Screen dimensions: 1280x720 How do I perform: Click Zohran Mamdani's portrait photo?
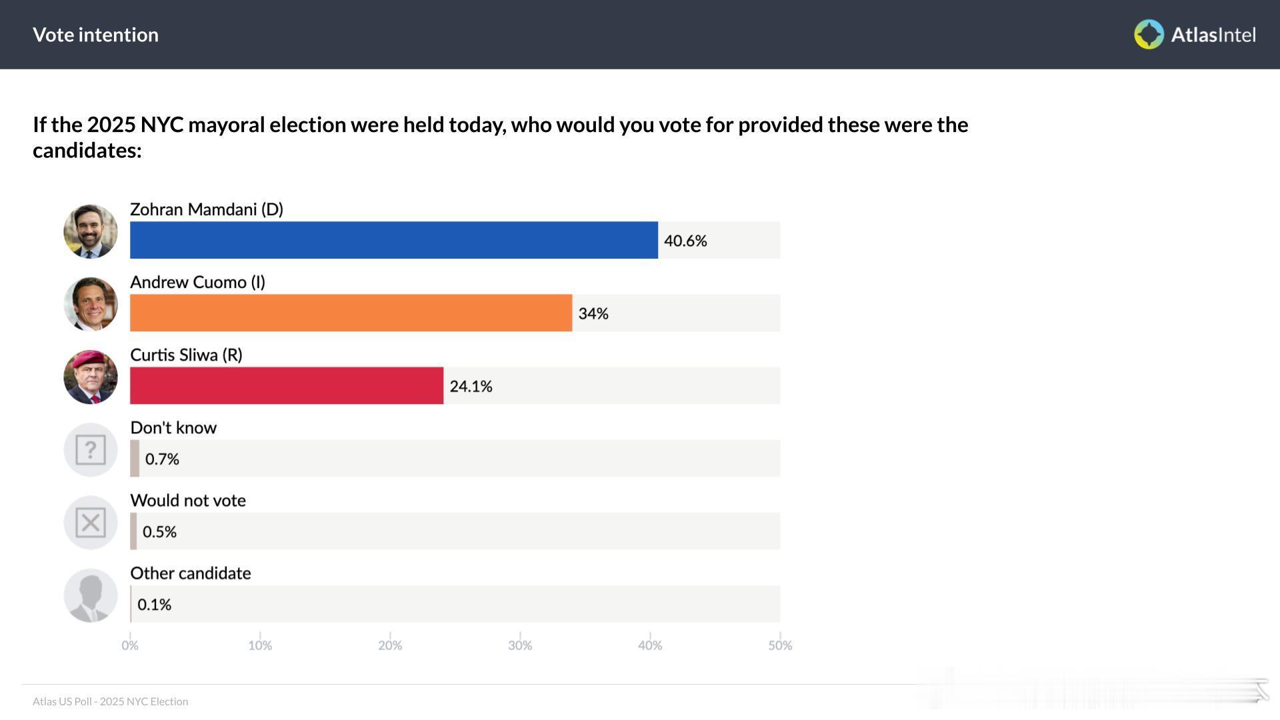[91, 231]
